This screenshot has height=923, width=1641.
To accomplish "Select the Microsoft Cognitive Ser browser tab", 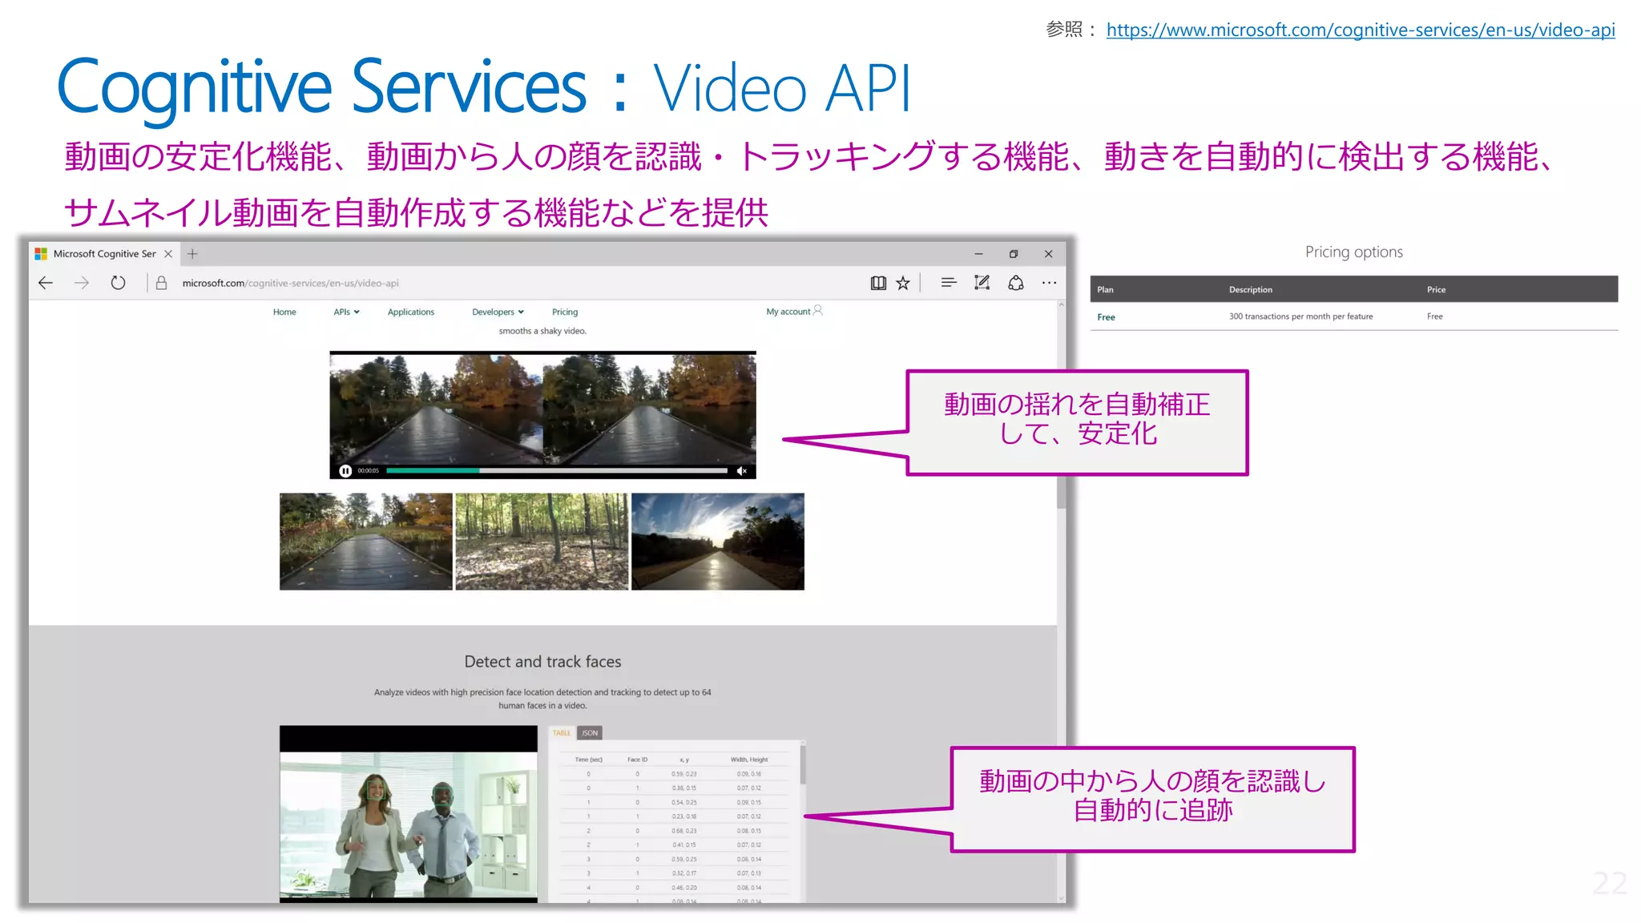I will [104, 254].
